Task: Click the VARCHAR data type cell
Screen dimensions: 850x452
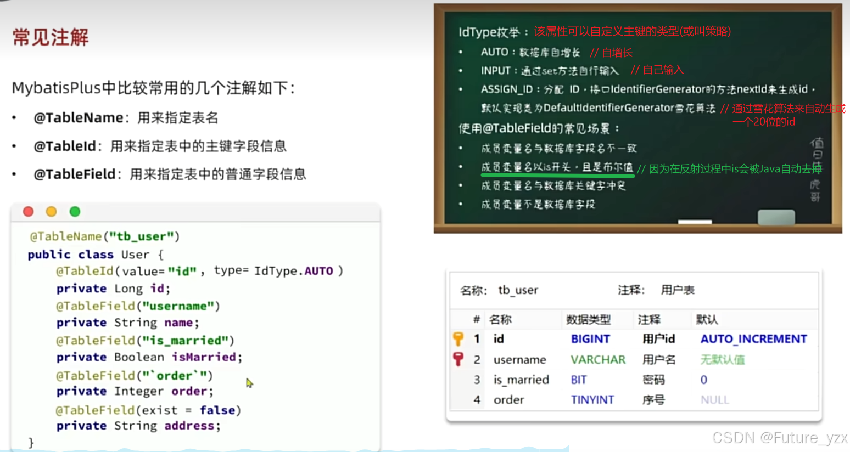Action: click(598, 360)
